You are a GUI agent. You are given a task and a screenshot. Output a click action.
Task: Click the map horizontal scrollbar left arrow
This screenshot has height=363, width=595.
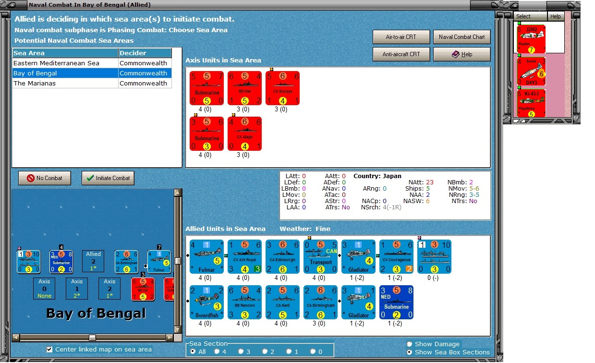pos(16,338)
